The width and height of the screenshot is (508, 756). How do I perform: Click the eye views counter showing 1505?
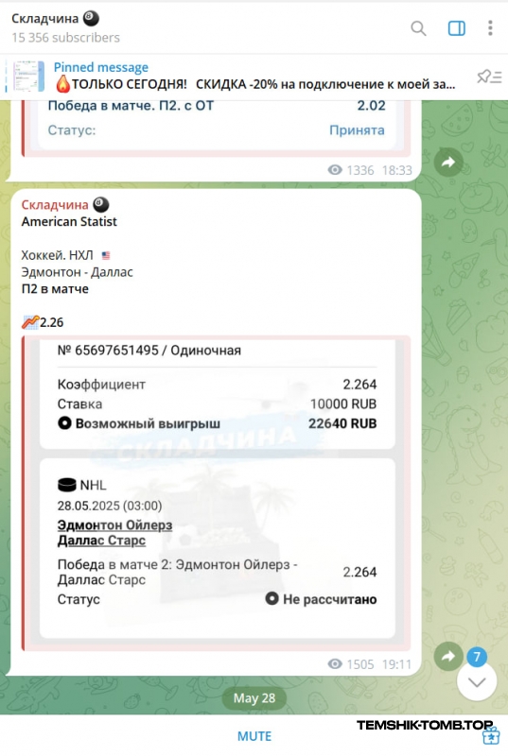351,664
